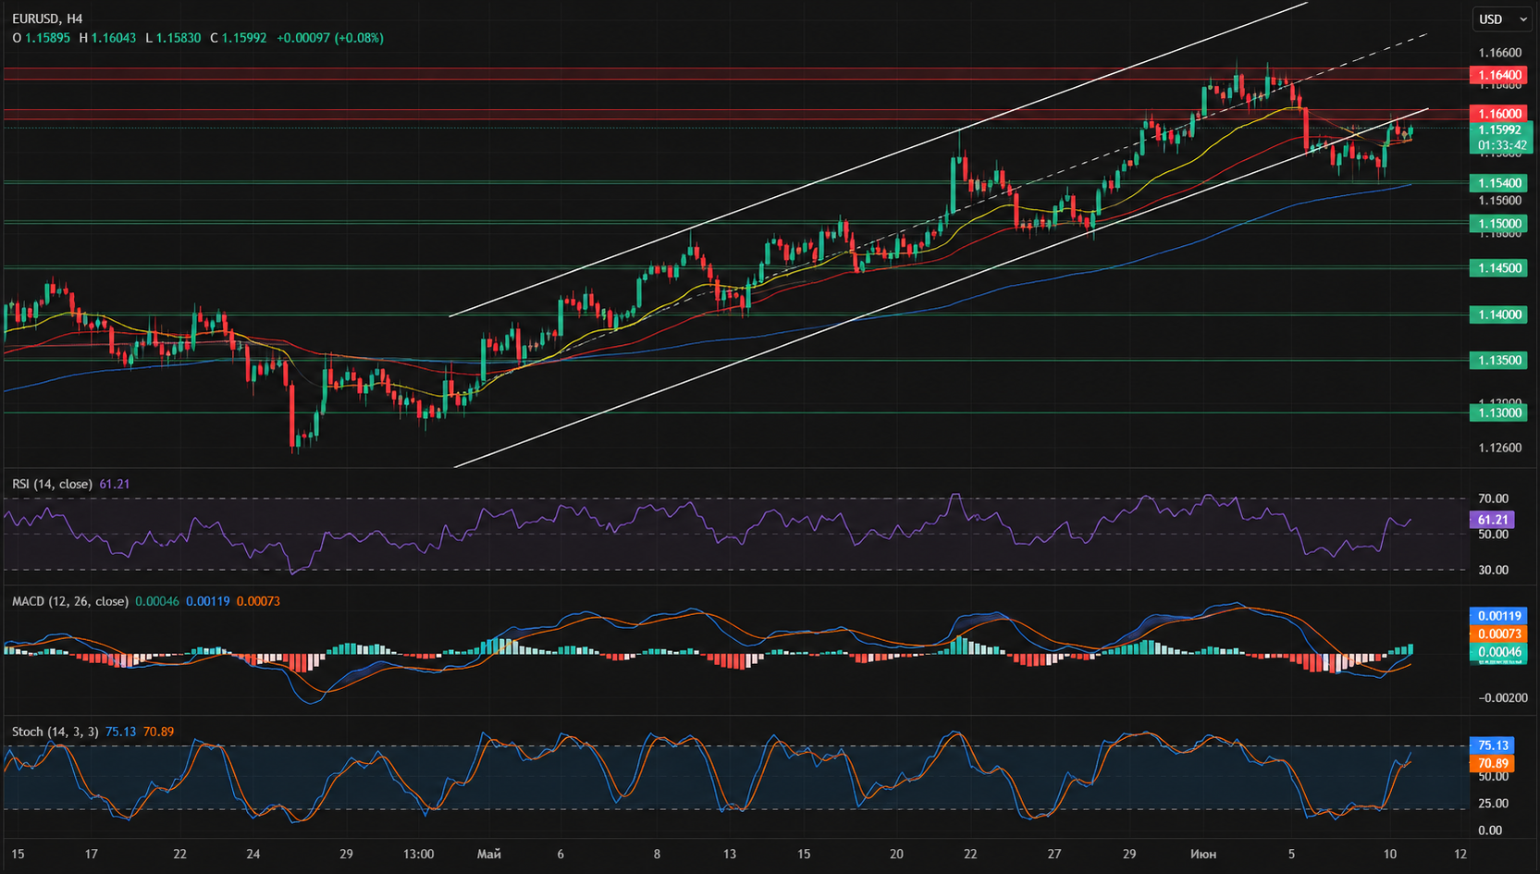The height and width of the screenshot is (874, 1540).
Task: Click the MACD (12, 26, close) legend
Action: 70,601
